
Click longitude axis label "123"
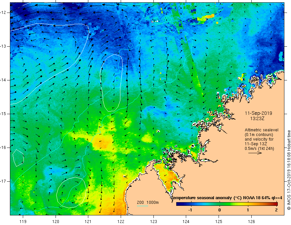tap(153, 221)
